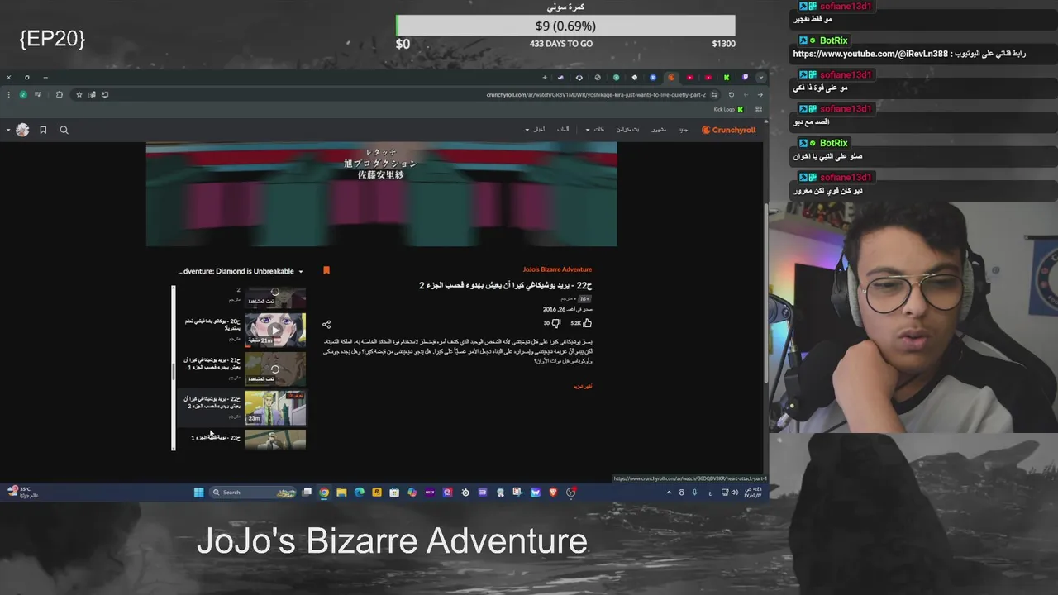Open the YouTube link posted by BotRix in chat
The image size is (1058, 595).
870,54
